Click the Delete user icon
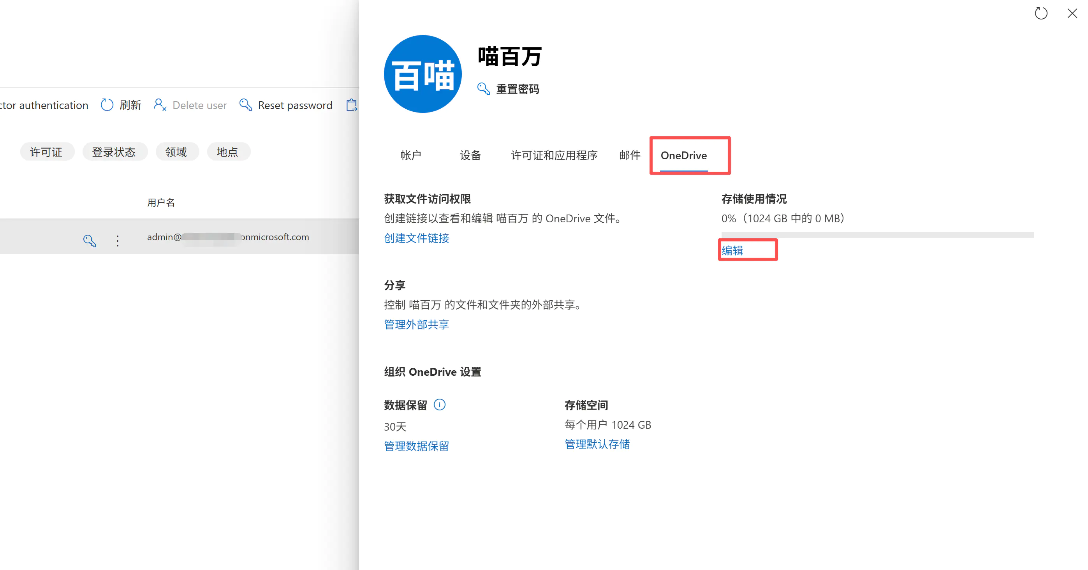This screenshot has width=1088, height=570. (x=160, y=105)
